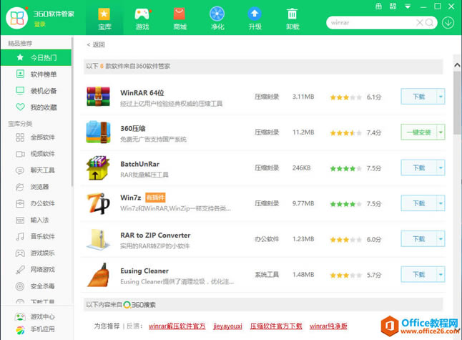Download RAR to ZIP Converter
The width and height of the screenshot is (462, 340).
click(418, 239)
